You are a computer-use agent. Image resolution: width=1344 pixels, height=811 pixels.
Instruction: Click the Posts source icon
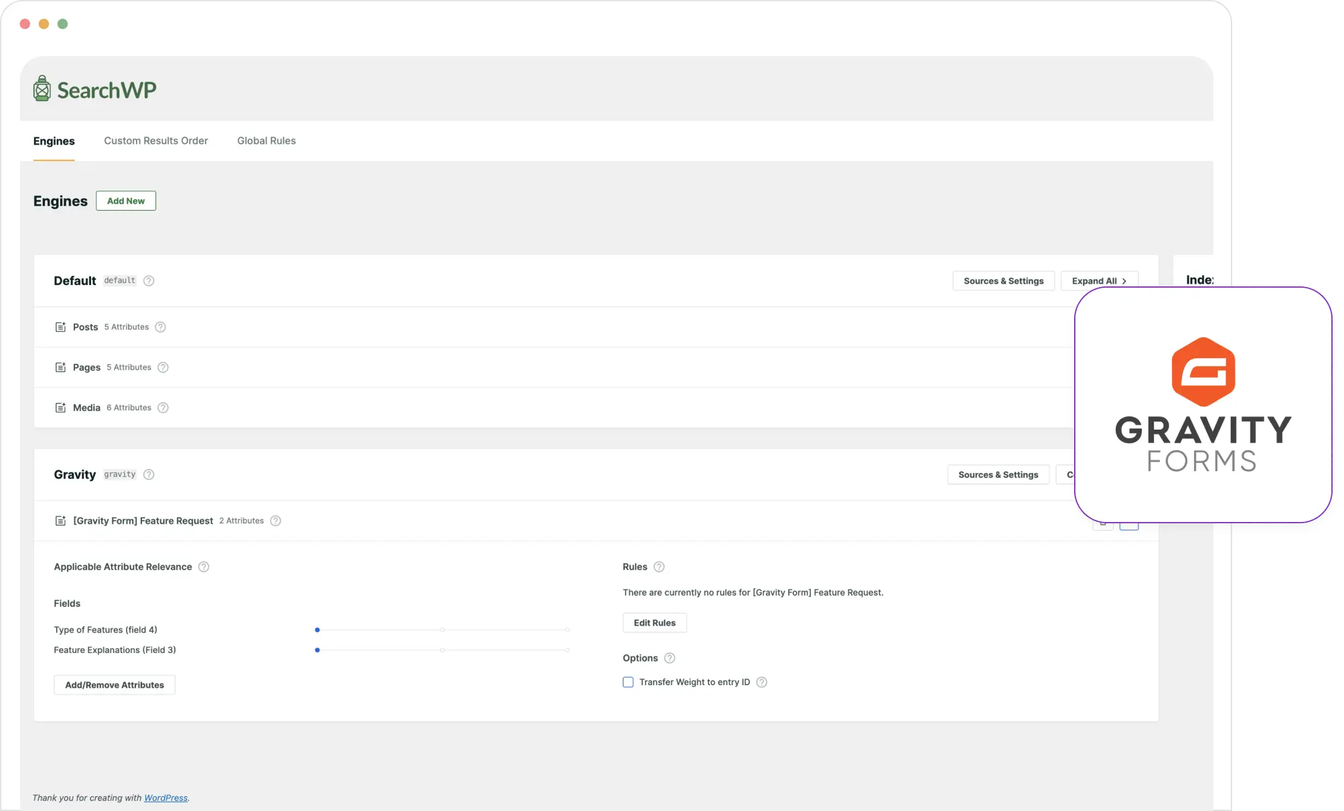click(x=60, y=327)
